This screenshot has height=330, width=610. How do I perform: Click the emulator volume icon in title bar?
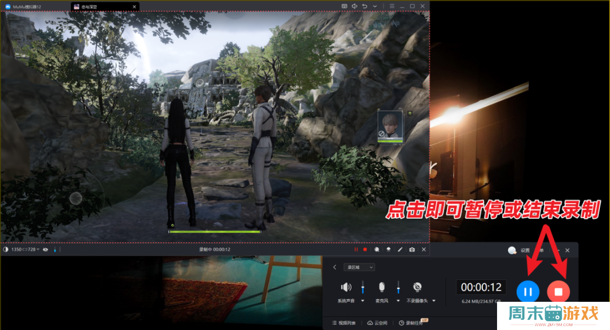[354, 6]
